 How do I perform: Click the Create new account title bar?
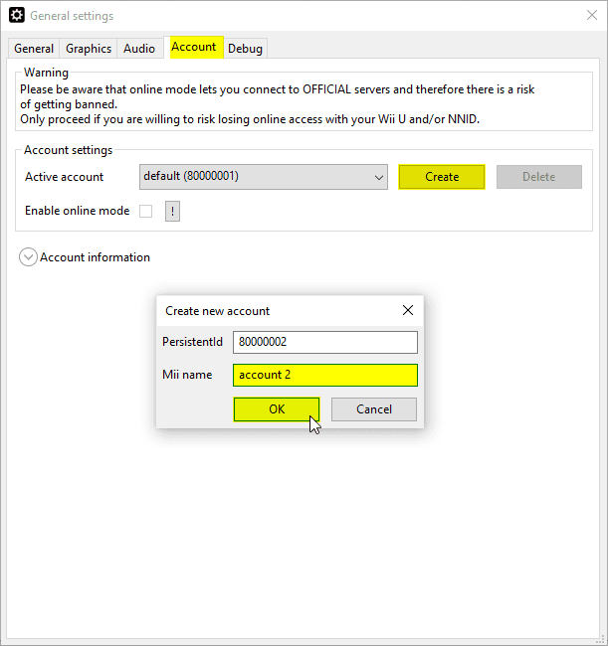[259, 310]
